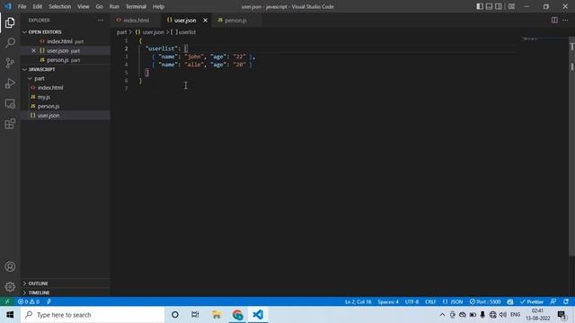Open the Terminal menu
This screenshot has height=323, width=575.
[136, 6]
